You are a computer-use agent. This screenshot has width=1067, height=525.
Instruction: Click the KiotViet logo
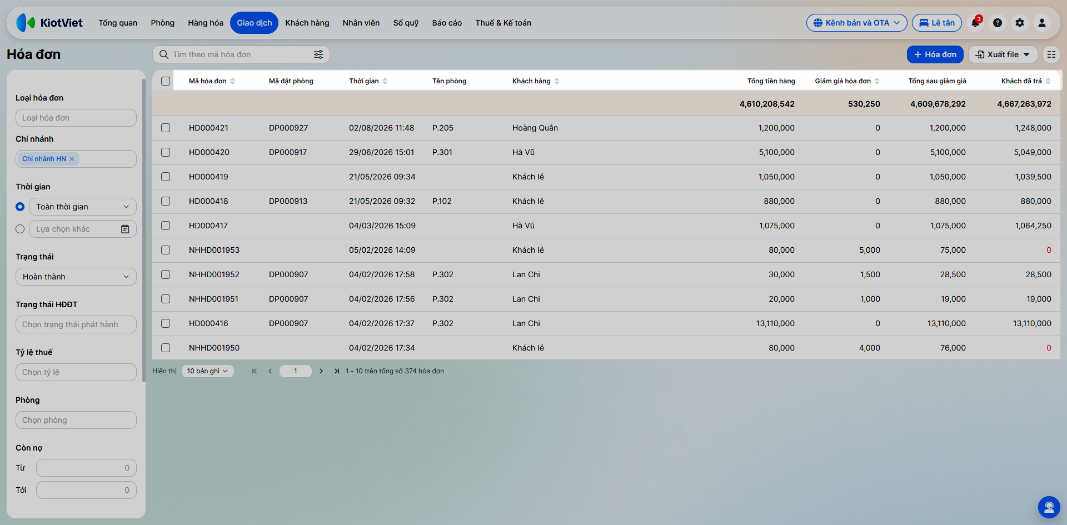pyautogui.click(x=49, y=23)
